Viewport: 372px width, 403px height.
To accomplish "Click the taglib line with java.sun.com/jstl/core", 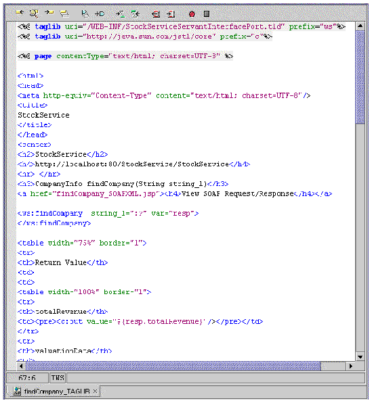I will pyautogui.click(x=145, y=37).
